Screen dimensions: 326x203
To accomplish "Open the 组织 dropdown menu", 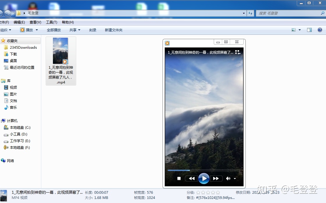I will (6, 30).
